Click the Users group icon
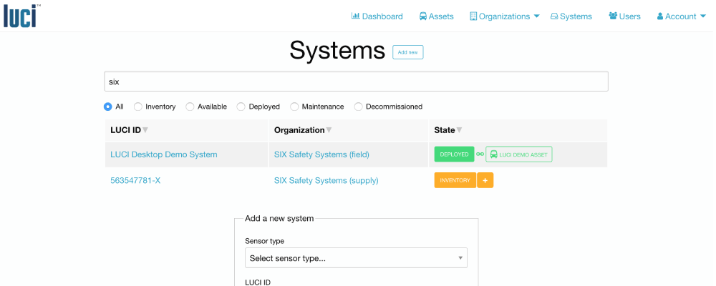The image size is (716, 286). [614, 16]
